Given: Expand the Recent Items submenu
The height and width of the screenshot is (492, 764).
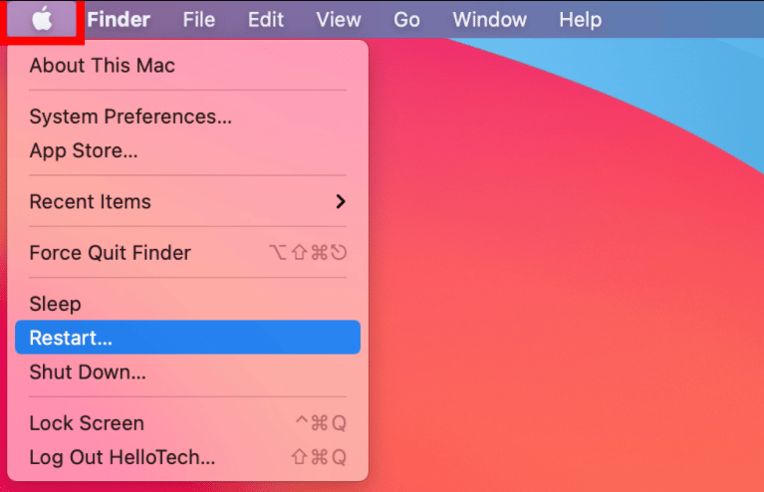Looking at the screenshot, I should tap(187, 201).
